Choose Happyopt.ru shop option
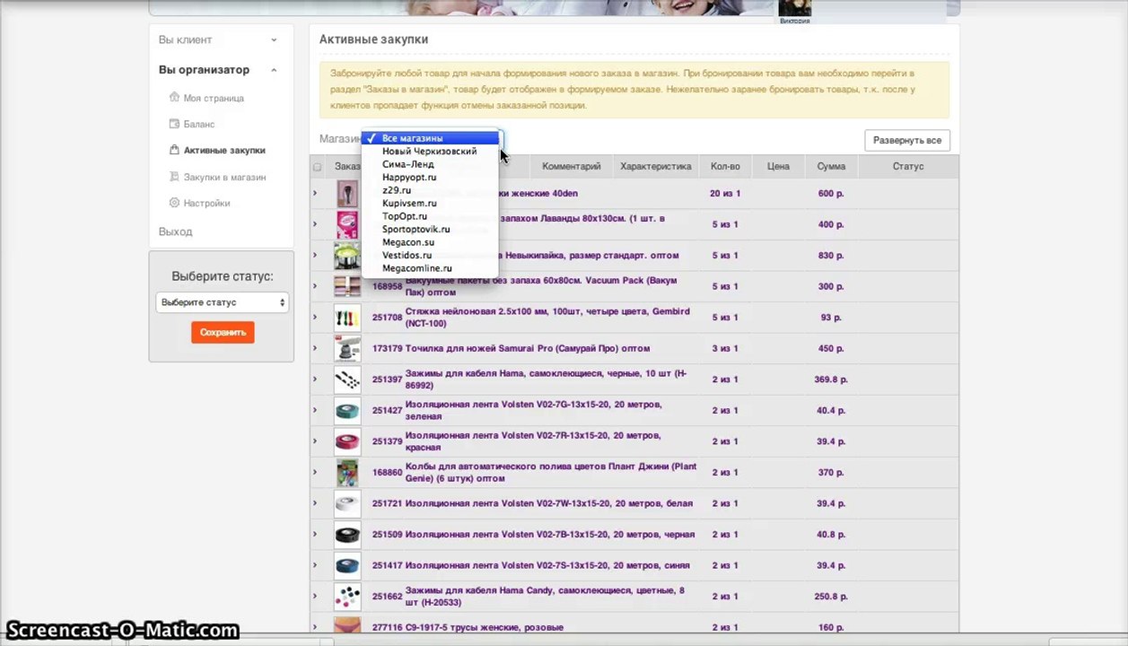The width and height of the screenshot is (1128, 646). pos(431,178)
